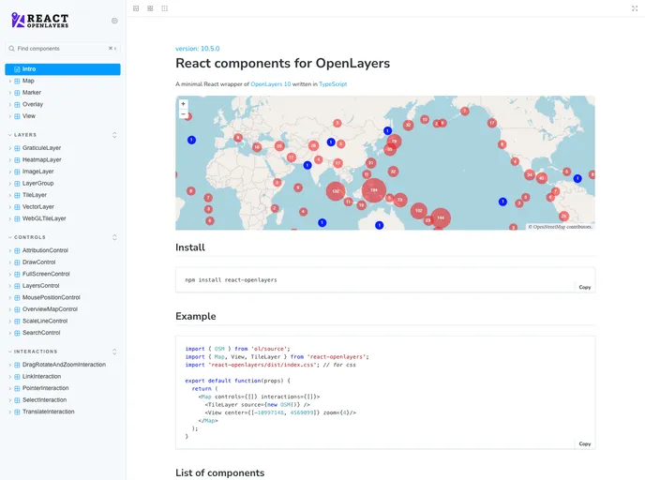Click the search magnifier icon
This screenshot has height=480, width=645.
tap(11, 49)
